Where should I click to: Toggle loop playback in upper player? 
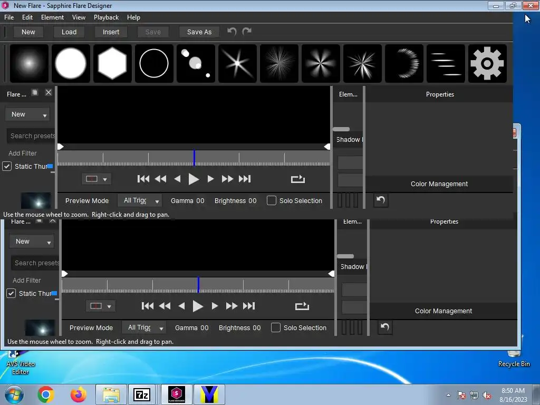pyautogui.click(x=298, y=179)
